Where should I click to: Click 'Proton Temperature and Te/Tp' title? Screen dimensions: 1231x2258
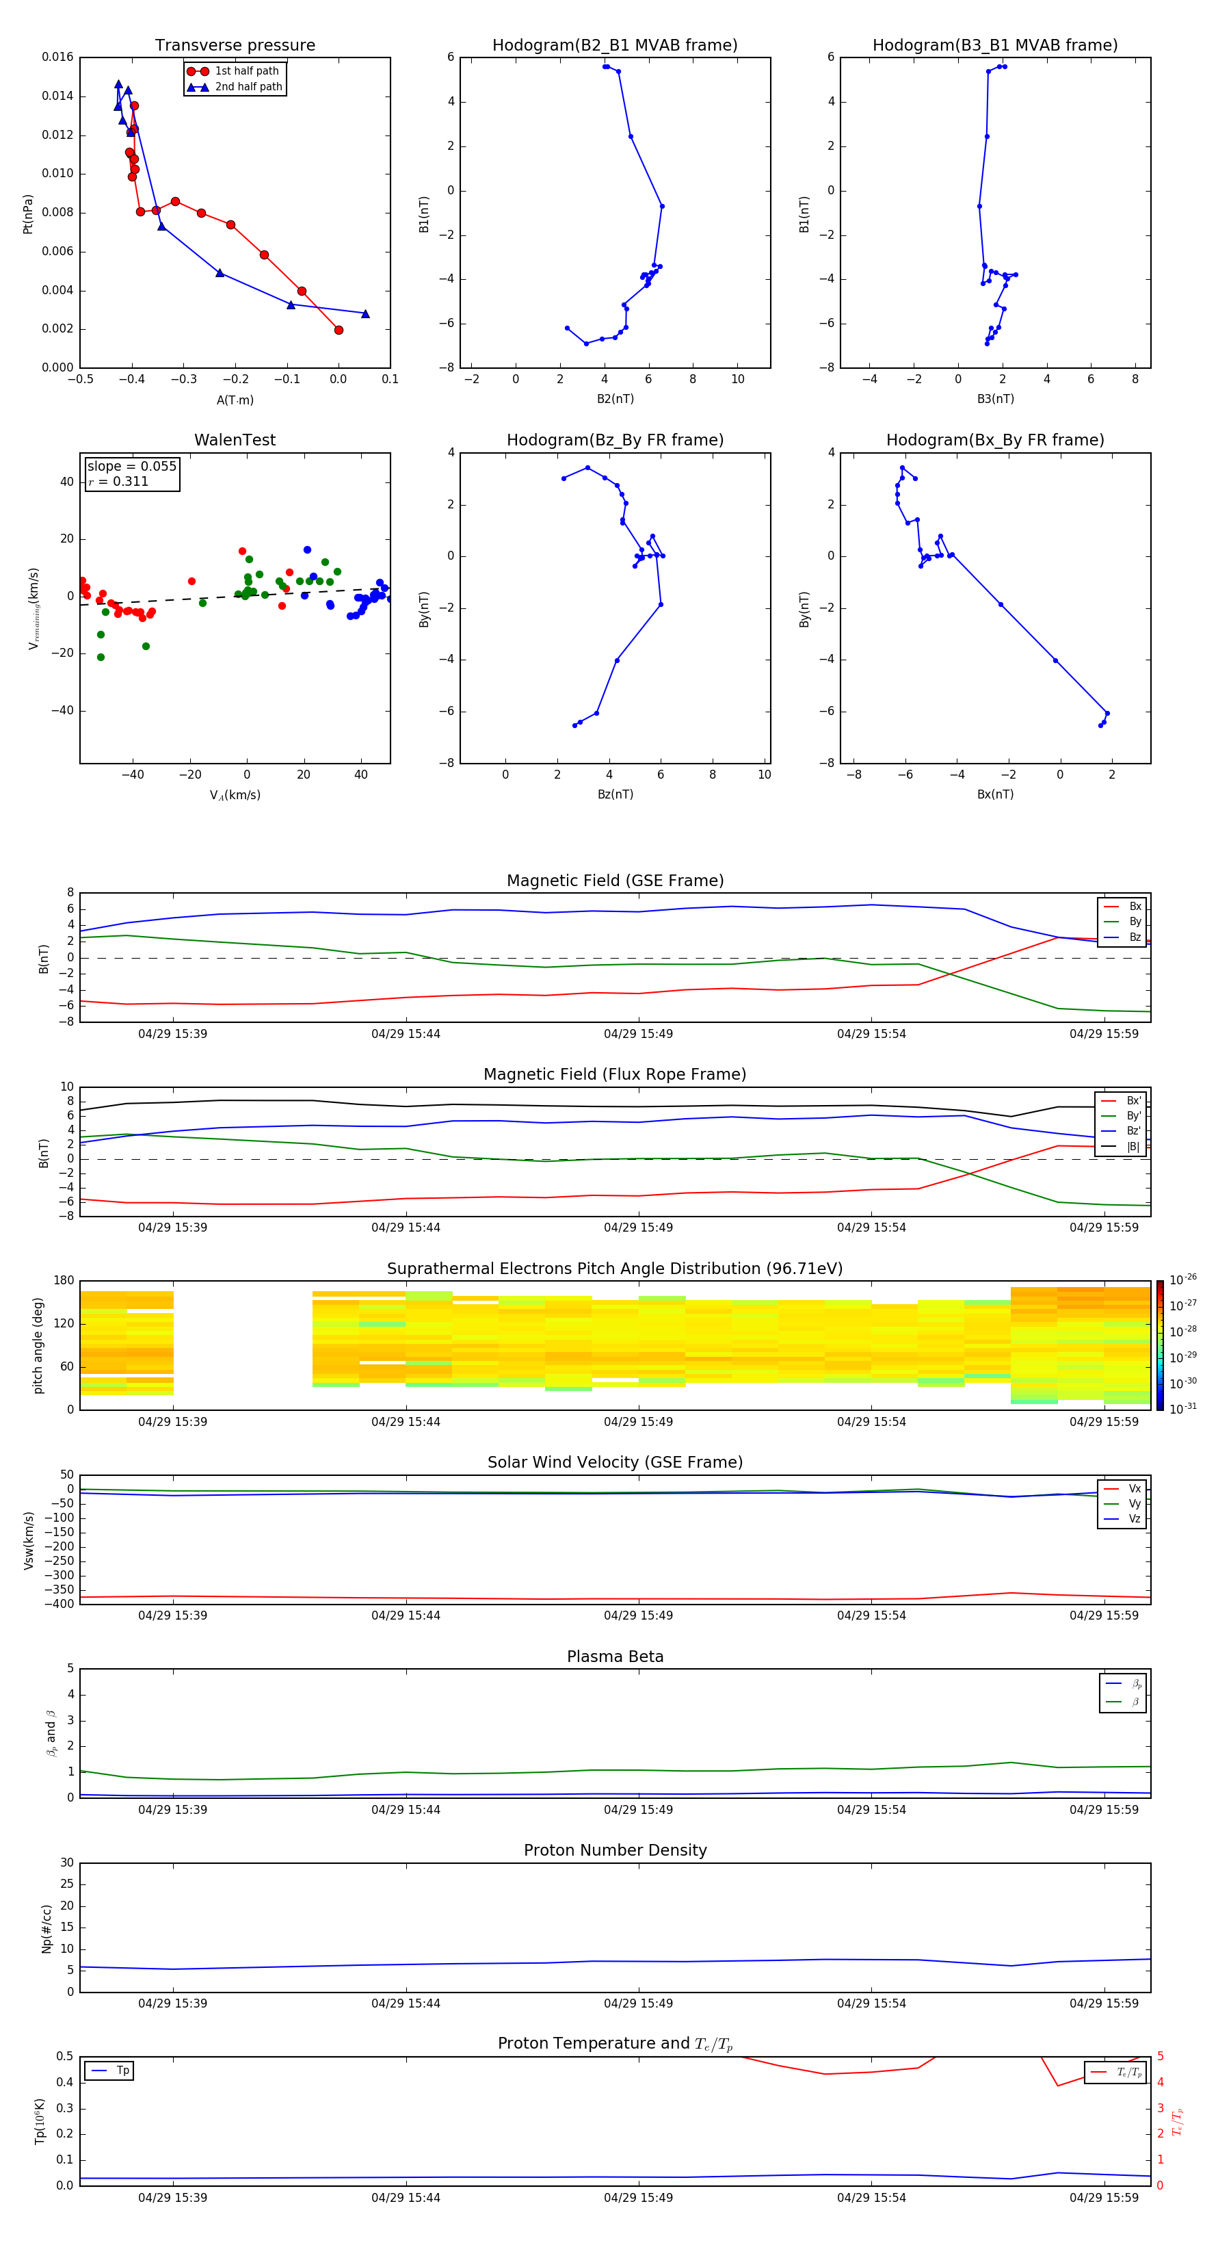[615, 2044]
